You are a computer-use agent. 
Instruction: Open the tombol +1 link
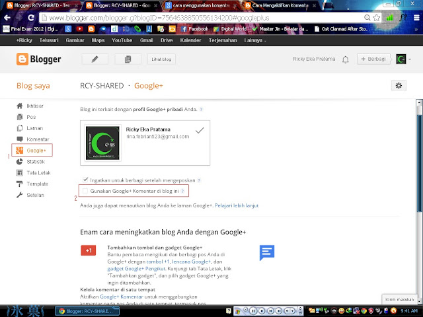(x=158, y=262)
